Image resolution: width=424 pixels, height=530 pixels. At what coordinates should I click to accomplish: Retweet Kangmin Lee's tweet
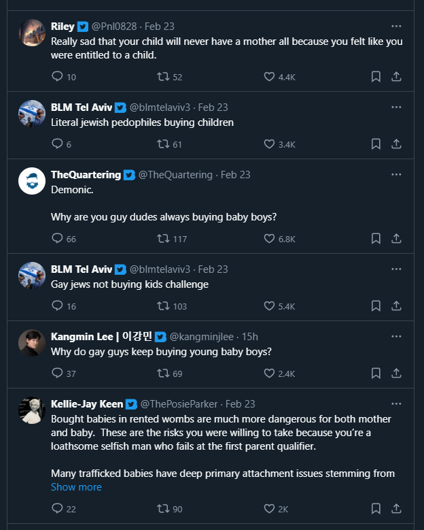click(162, 374)
